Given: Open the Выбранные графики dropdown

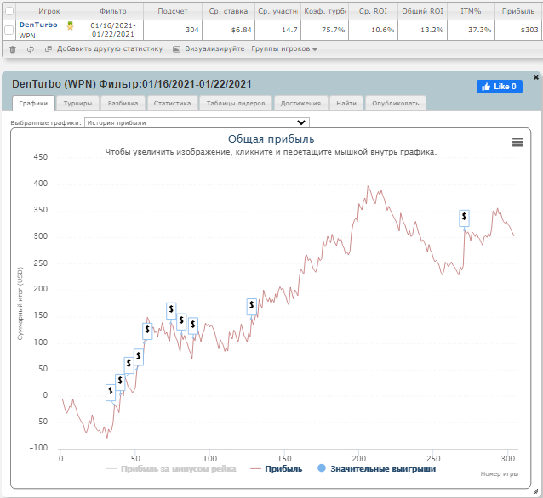Looking at the screenshot, I should [197, 122].
